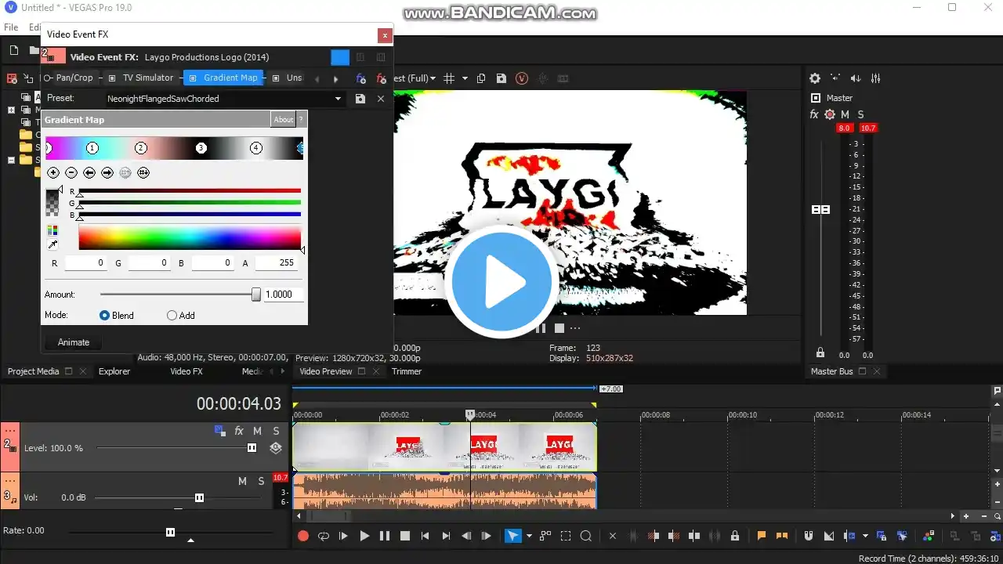Select Add mode radio button
1003x564 pixels.
click(172, 316)
